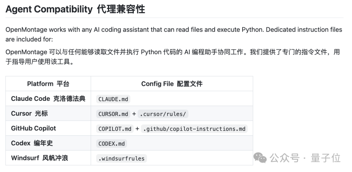This screenshot has width=352, height=172.
Task: Click the CODEX.md code label
Action: click(111, 144)
